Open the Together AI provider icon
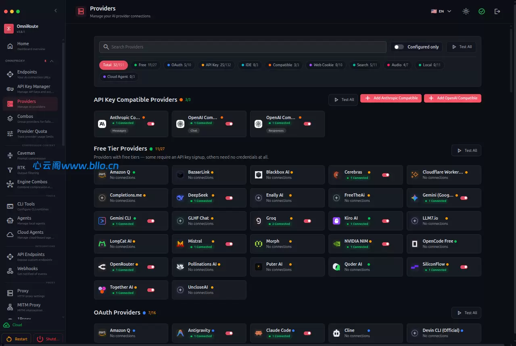 click(102, 290)
